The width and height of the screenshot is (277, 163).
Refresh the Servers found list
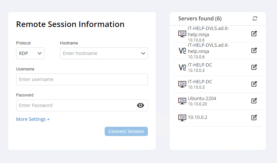coord(255,18)
